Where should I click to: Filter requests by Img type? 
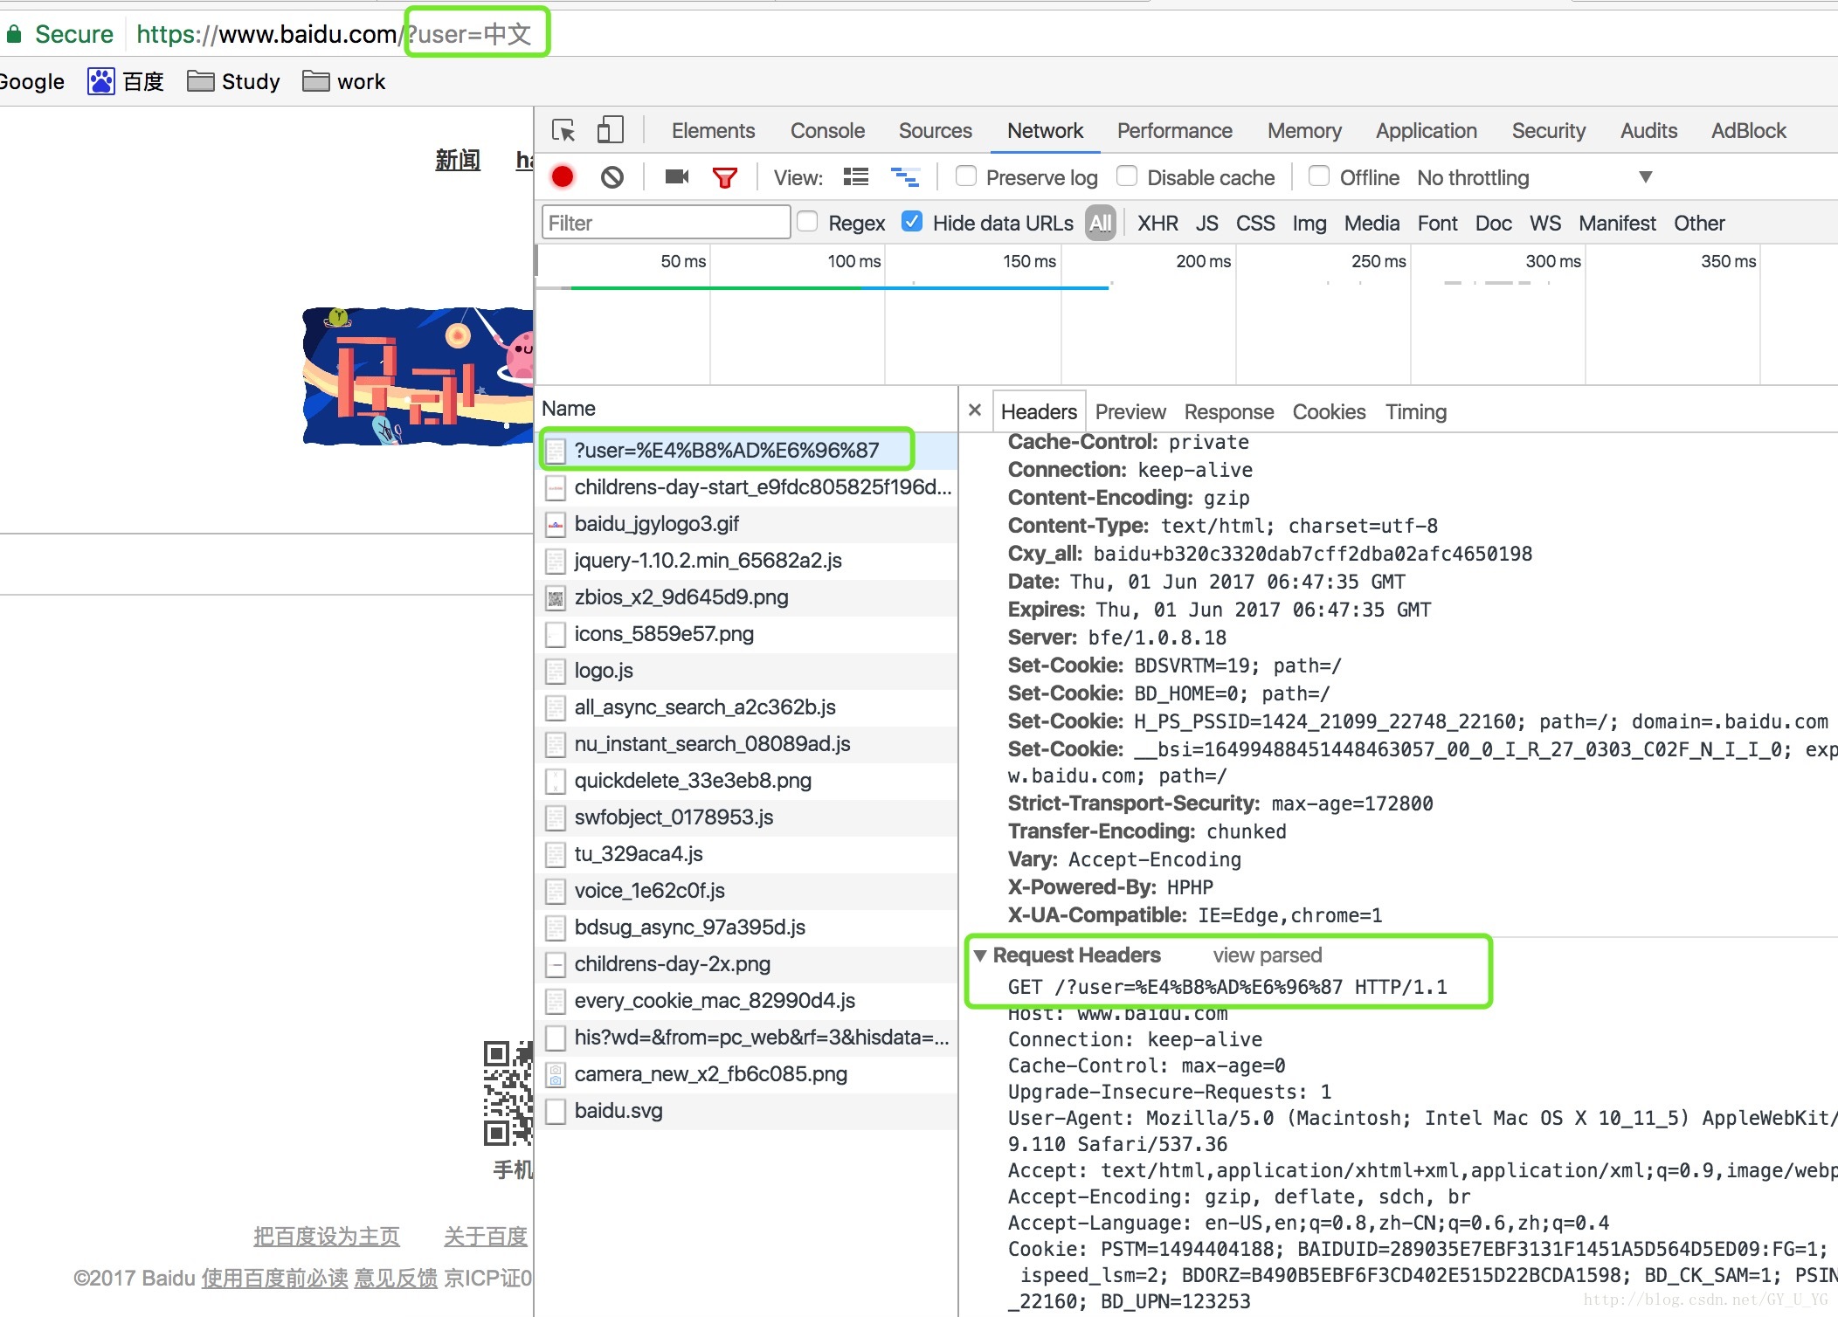pos(1309,224)
